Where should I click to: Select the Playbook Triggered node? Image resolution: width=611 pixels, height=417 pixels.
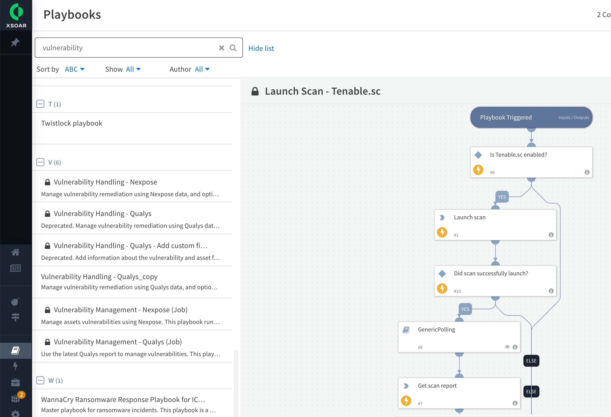(531, 118)
